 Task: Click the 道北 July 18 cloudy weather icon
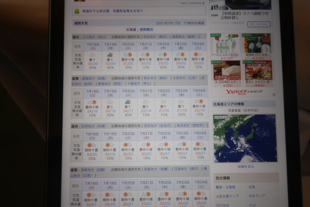coord(92,56)
